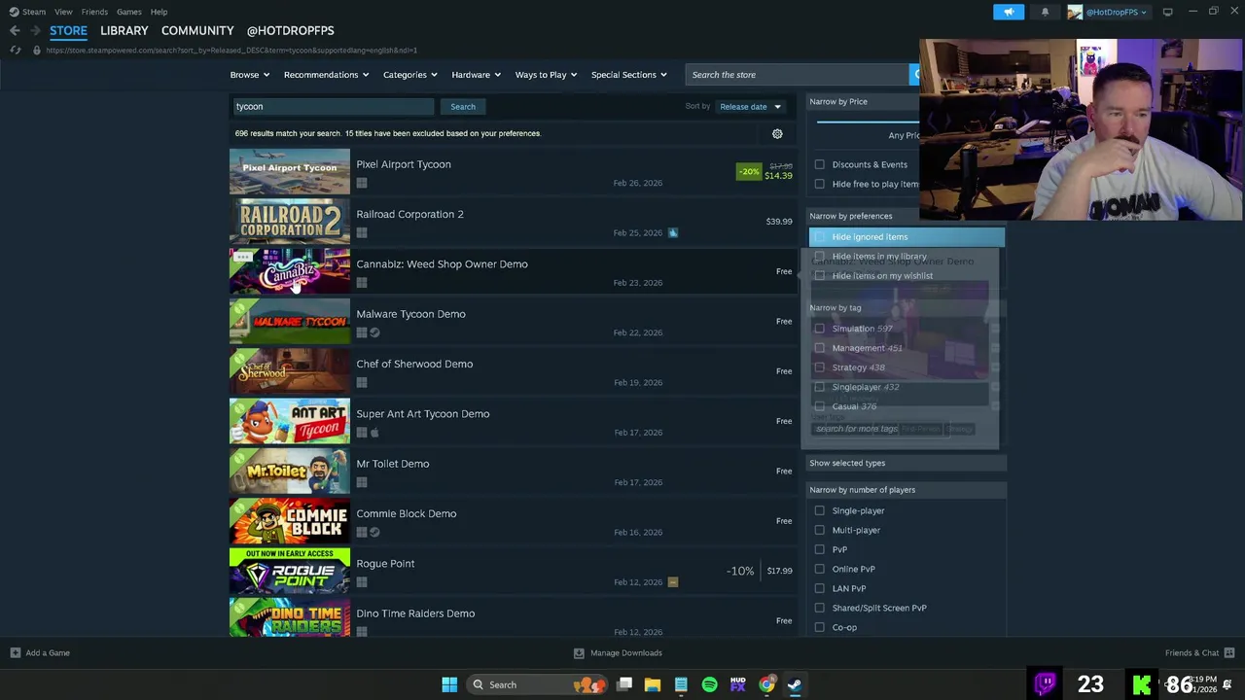Click the Steam icon in the taskbar
The width and height of the screenshot is (1245, 700).
coord(795,684)
